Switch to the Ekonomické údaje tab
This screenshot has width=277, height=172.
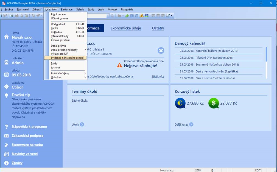point(126,28)
